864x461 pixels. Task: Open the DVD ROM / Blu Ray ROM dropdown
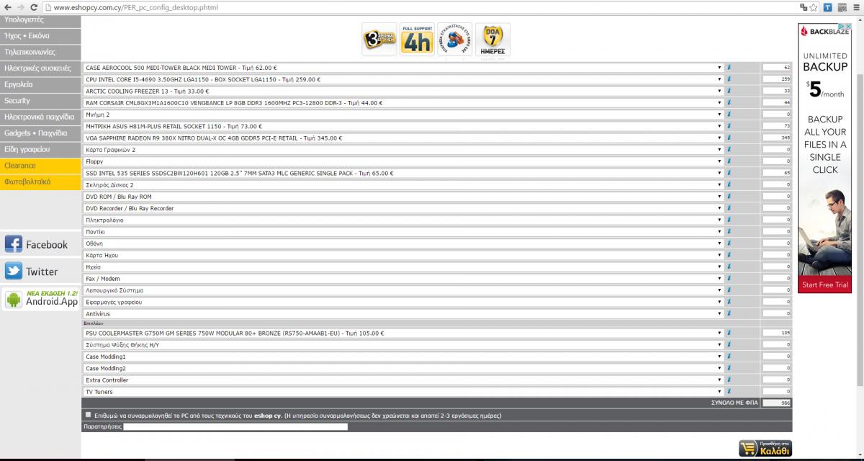[x=403, y=197]
